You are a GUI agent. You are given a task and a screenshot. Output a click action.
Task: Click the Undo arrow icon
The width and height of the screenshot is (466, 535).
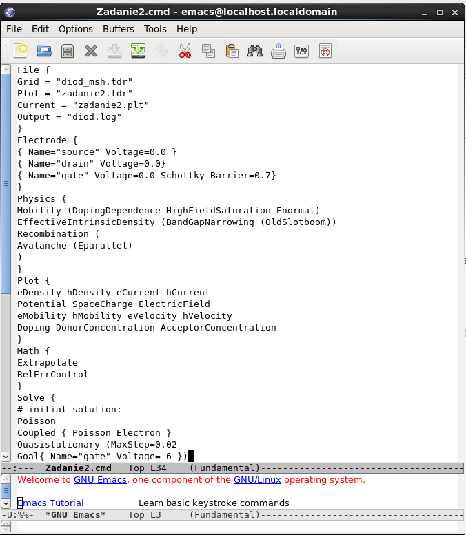[x=161, y=51]
